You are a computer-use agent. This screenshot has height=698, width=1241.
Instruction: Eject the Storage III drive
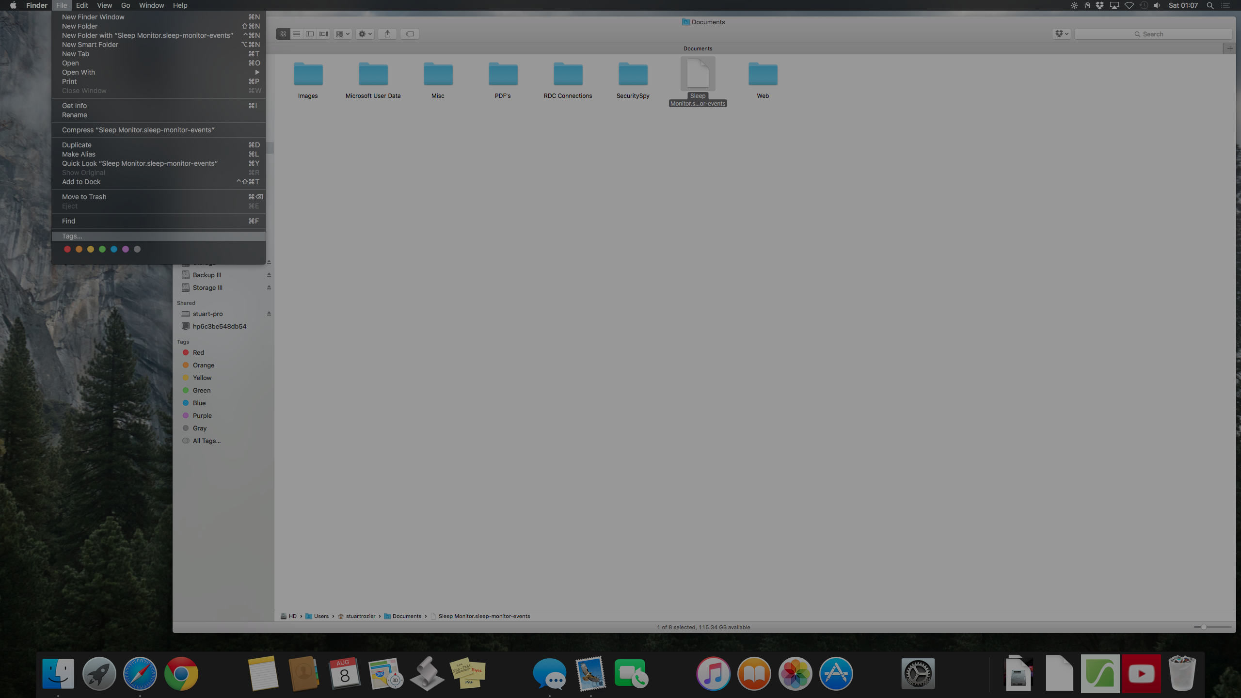(x=269, y=287)
